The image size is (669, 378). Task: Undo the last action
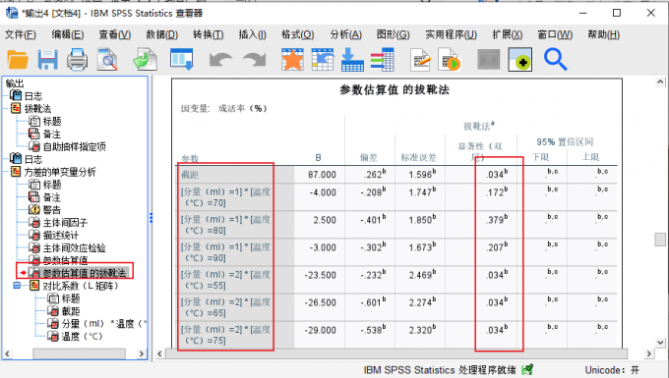221,60
